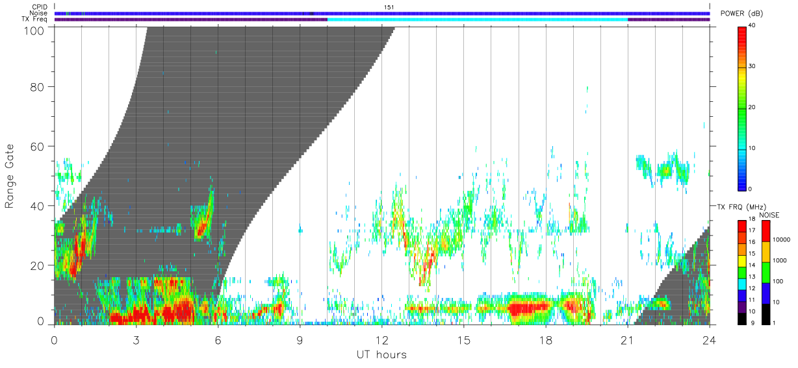Click the 60 range gate tick label
The image size is (798, 368).
(x=39, y=146)
